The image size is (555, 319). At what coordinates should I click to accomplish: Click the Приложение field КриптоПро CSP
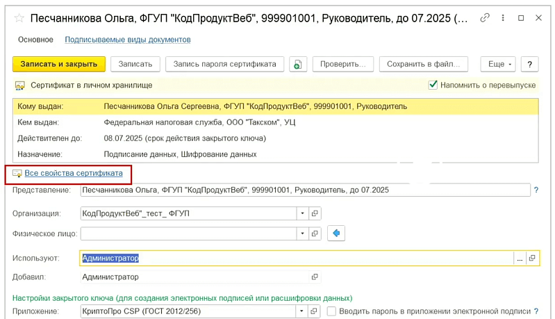[188, 311]
